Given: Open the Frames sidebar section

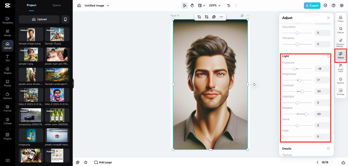Looking at the screenshot, I should coord(7,108).
